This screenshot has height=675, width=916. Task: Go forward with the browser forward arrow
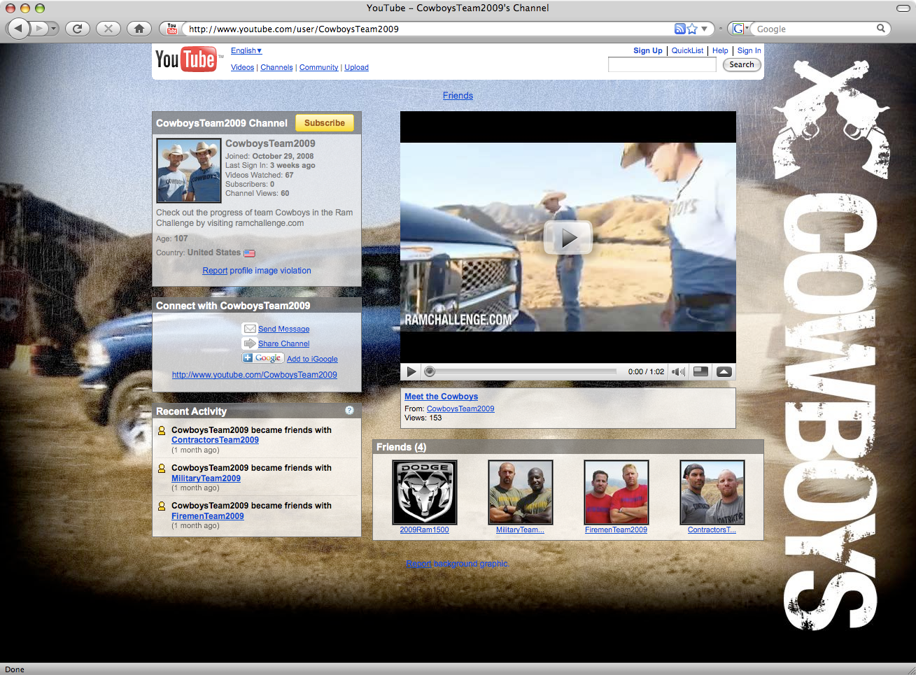[40, 29]
